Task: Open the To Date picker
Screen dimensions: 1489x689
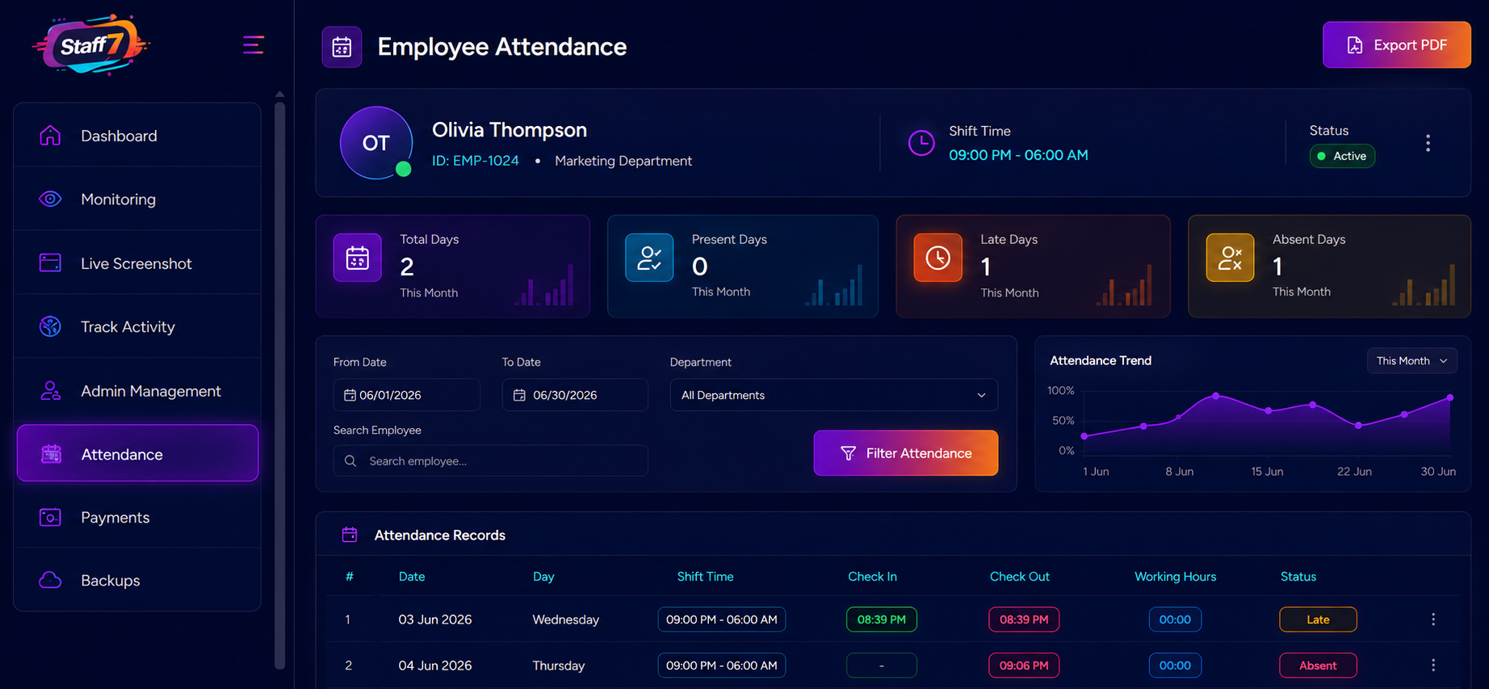Action: pos(574,395)
